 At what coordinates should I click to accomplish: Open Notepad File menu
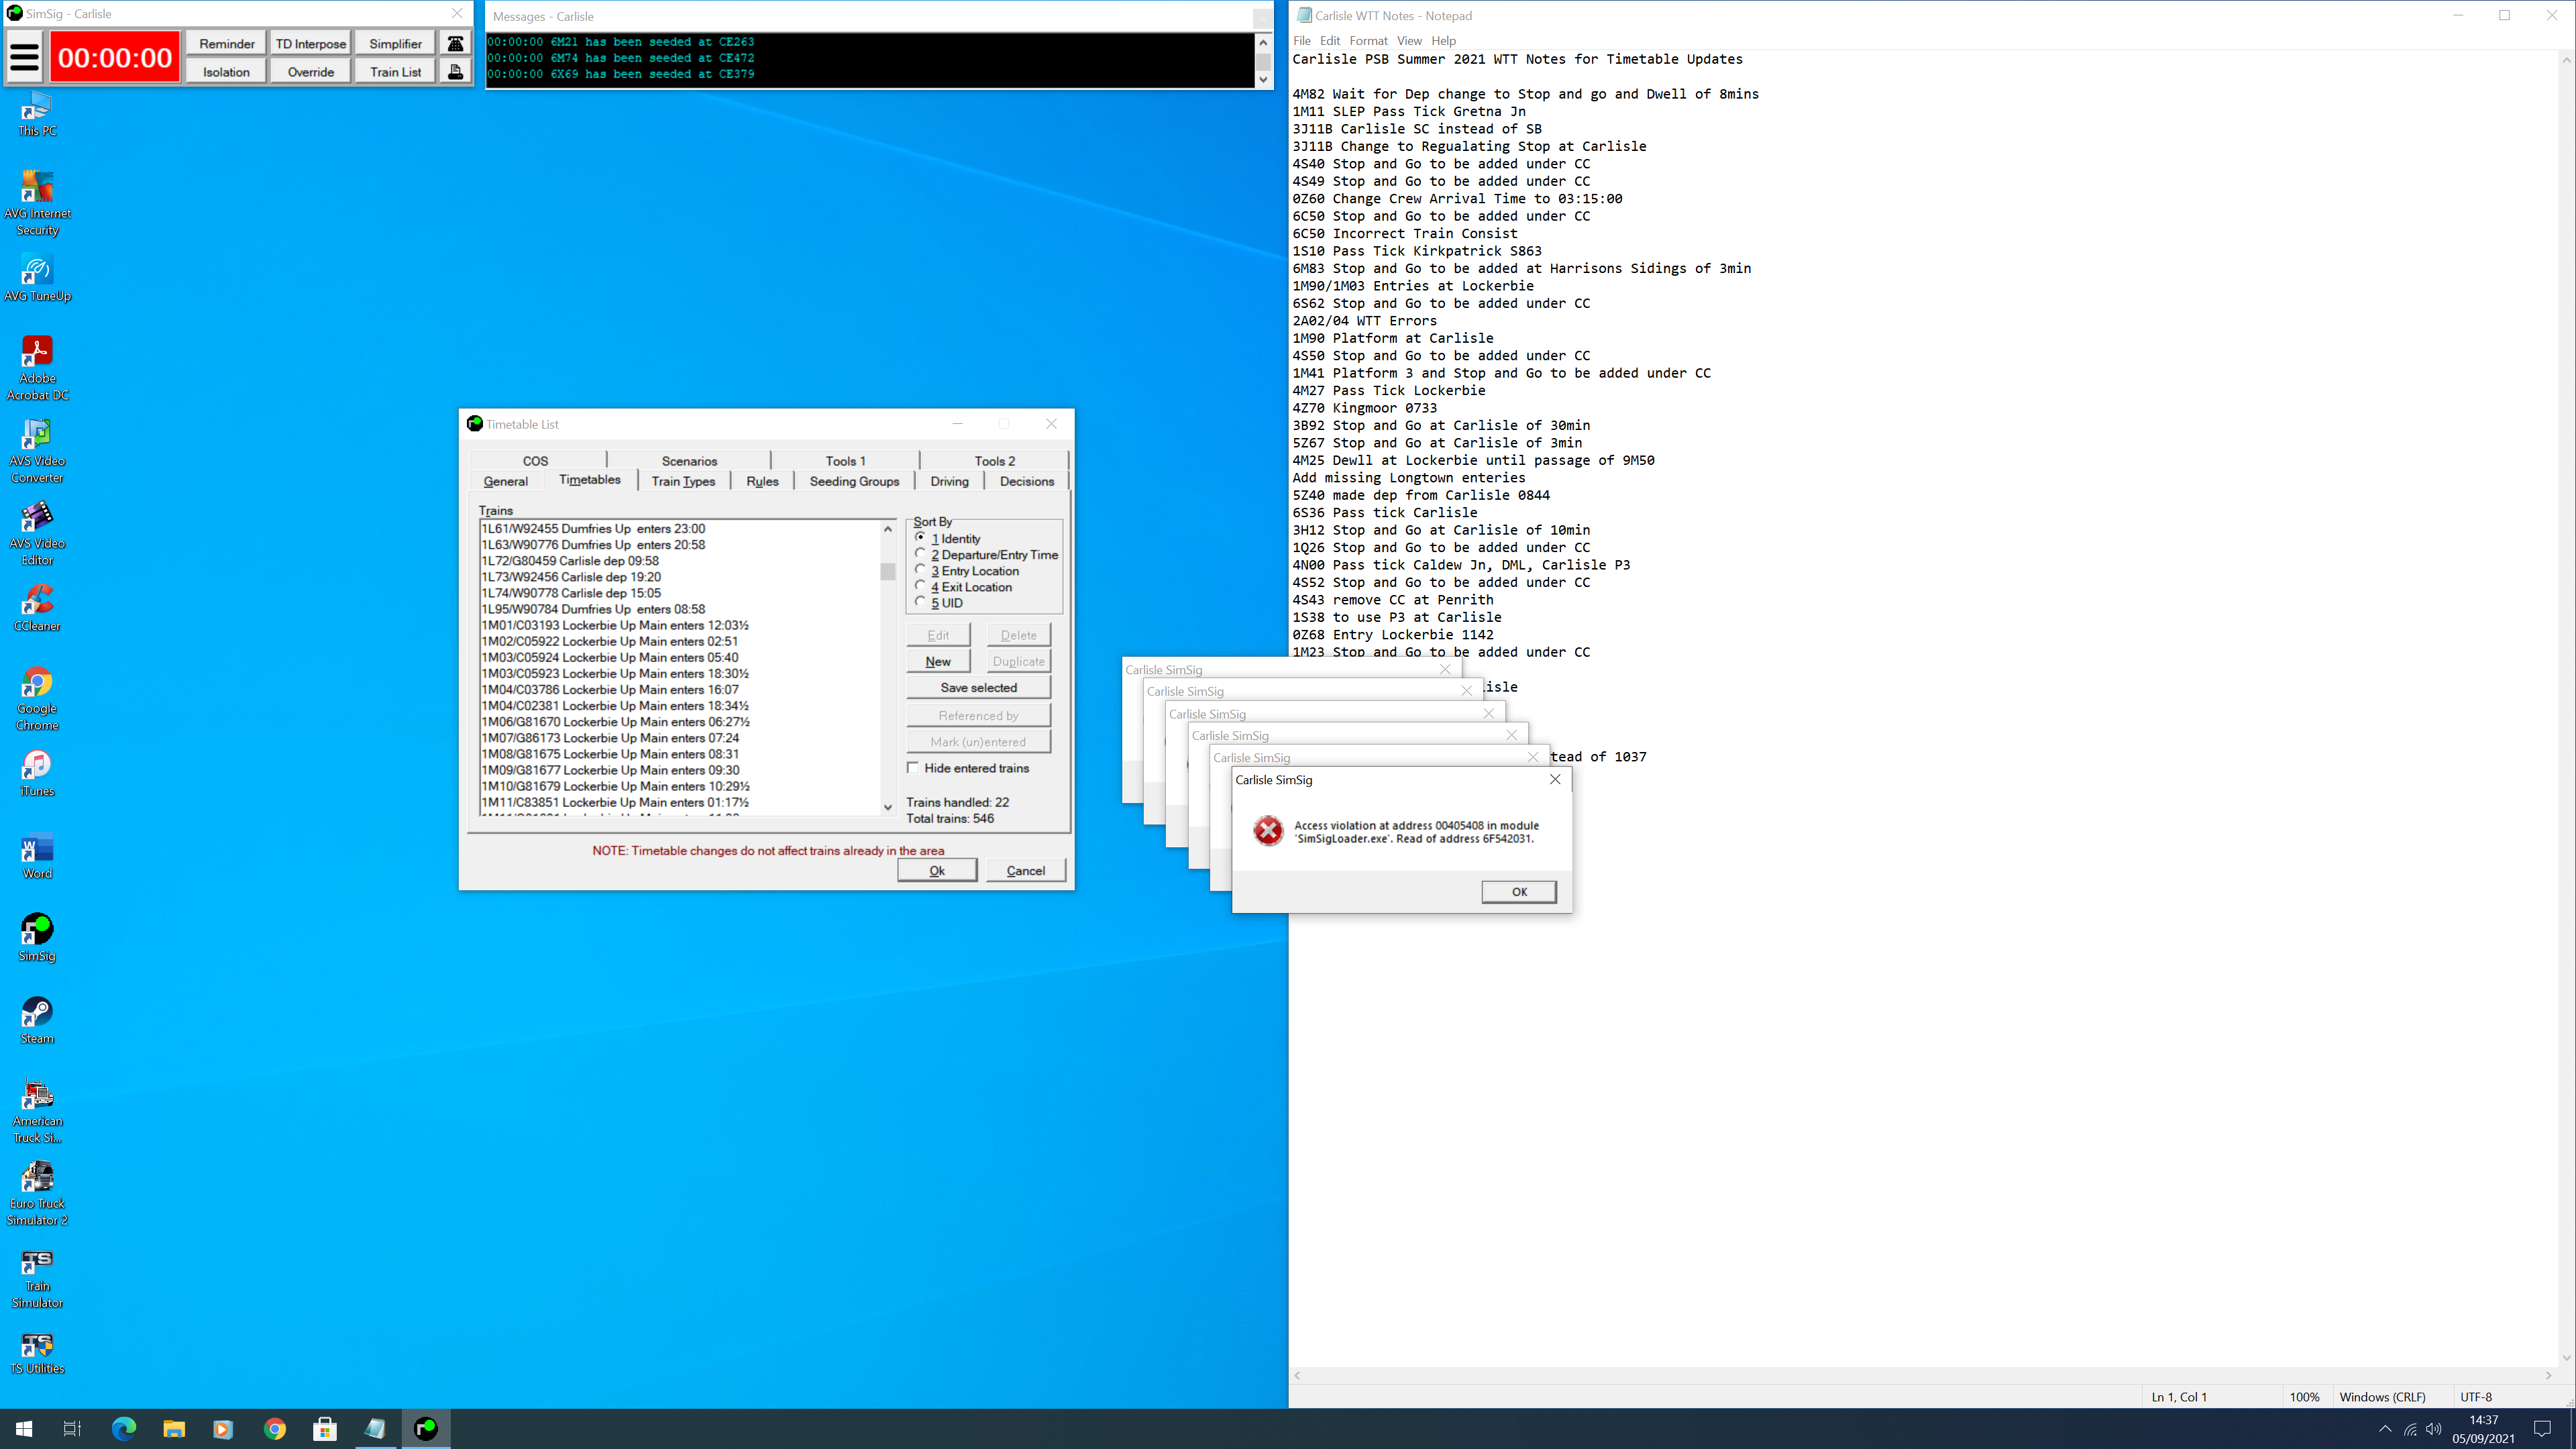[1301, 40]
